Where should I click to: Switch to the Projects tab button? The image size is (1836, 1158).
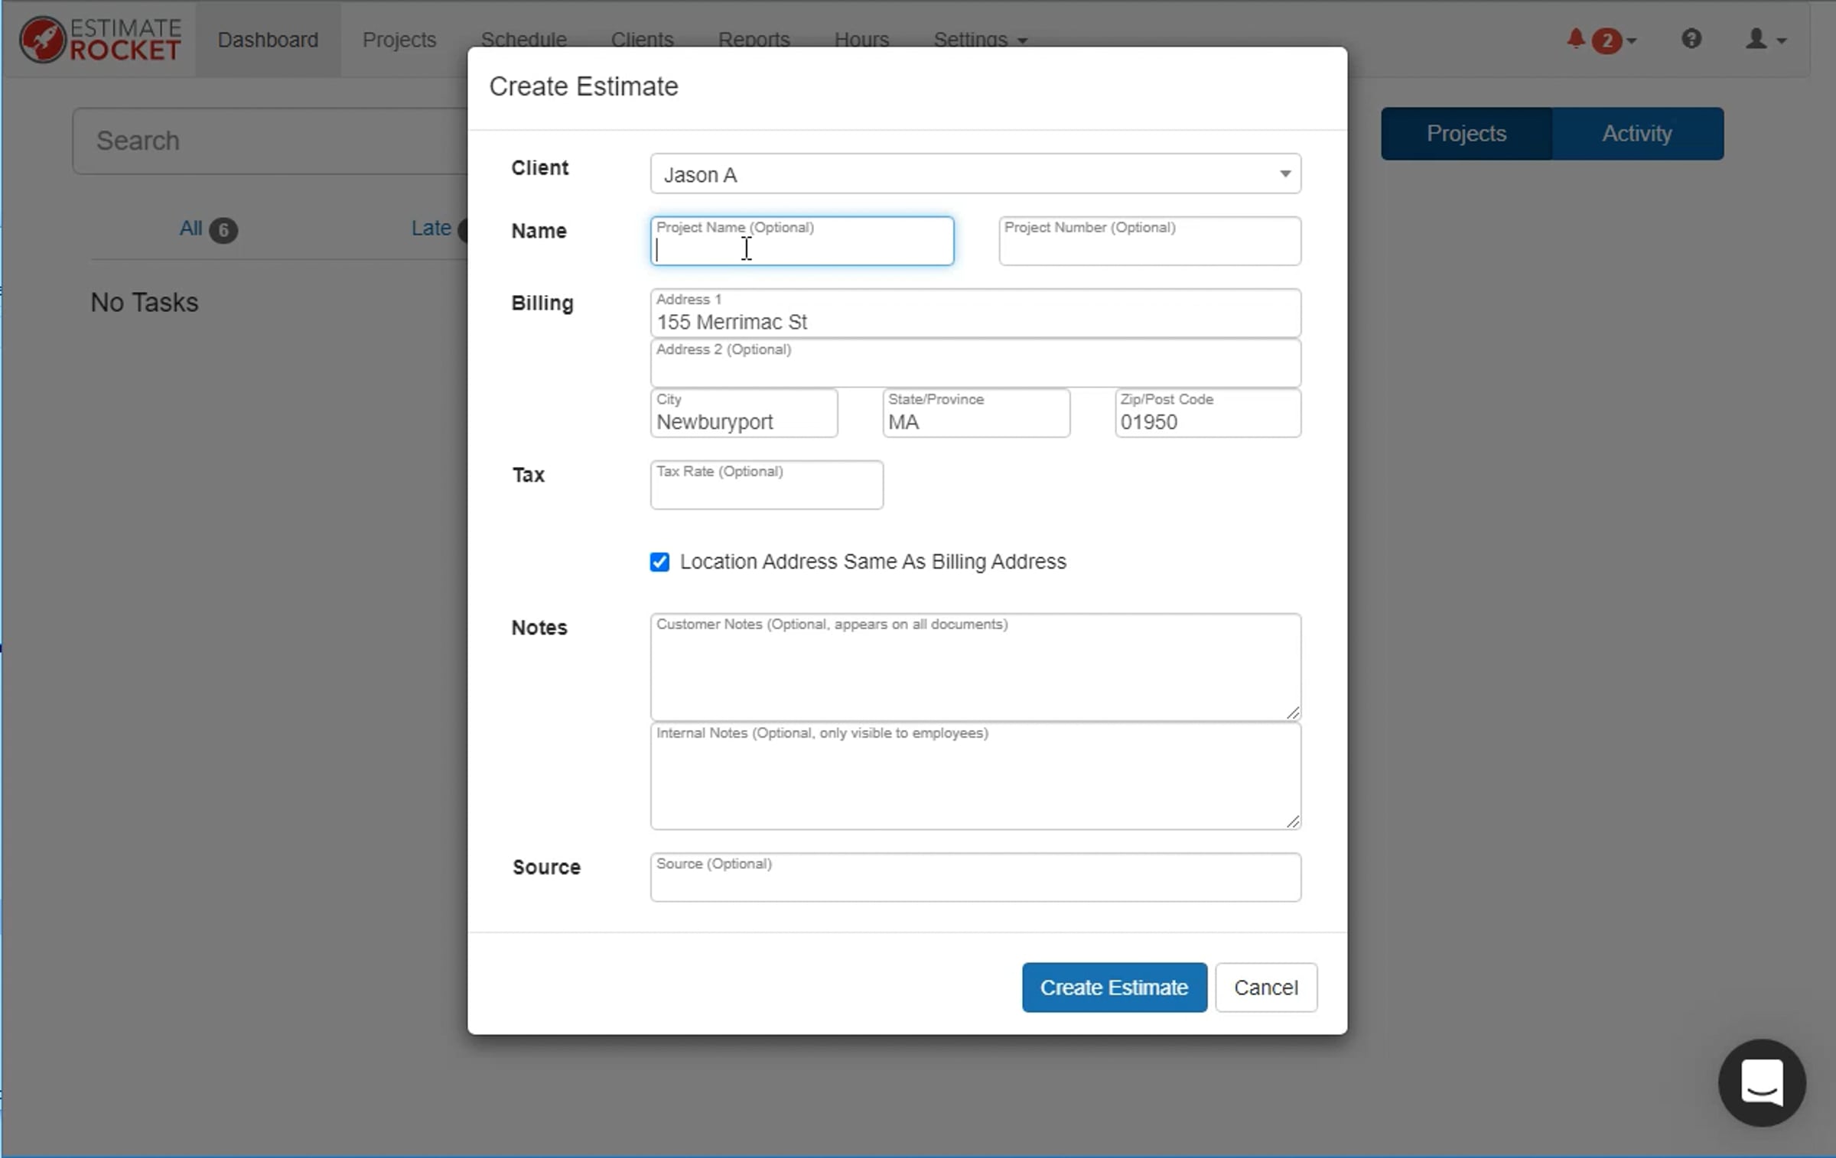coord(1467,134)
